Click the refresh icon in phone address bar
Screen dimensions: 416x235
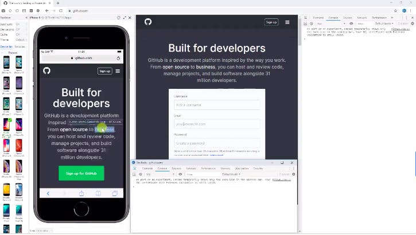(x=118, y=58)
